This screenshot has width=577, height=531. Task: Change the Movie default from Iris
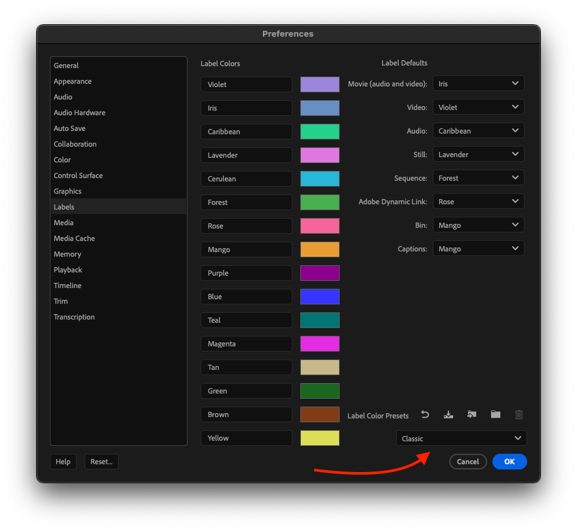coord(478,83)
